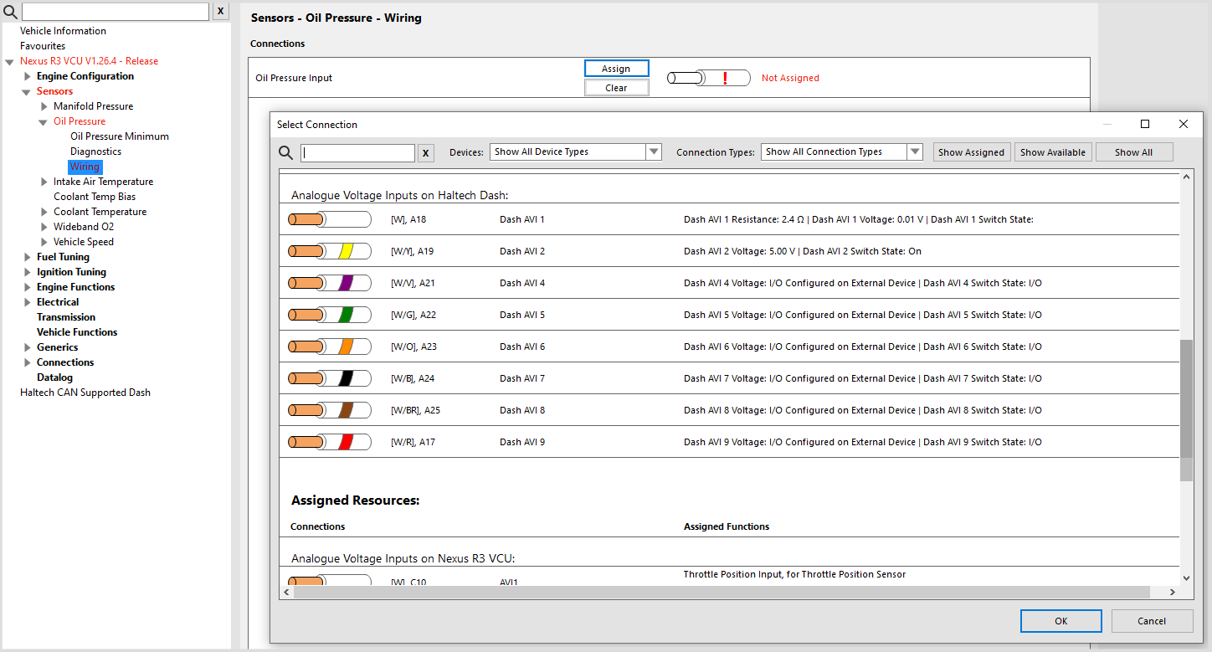Select Coolant Temp Bias tree item
The width and height of the screenshot is (1212, 652).
tap(95, 197)
